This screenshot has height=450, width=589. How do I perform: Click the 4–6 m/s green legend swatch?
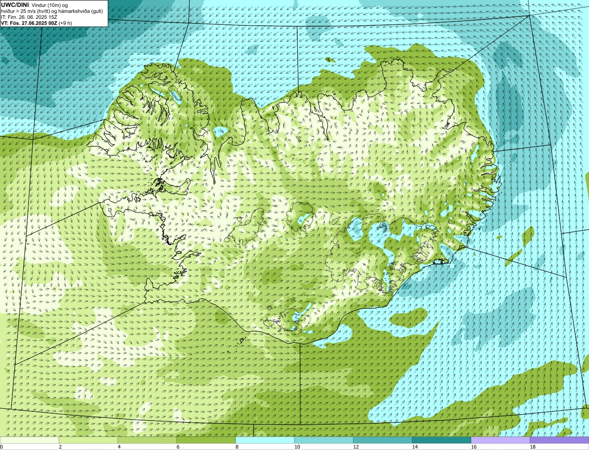click(x=147, y=440)
